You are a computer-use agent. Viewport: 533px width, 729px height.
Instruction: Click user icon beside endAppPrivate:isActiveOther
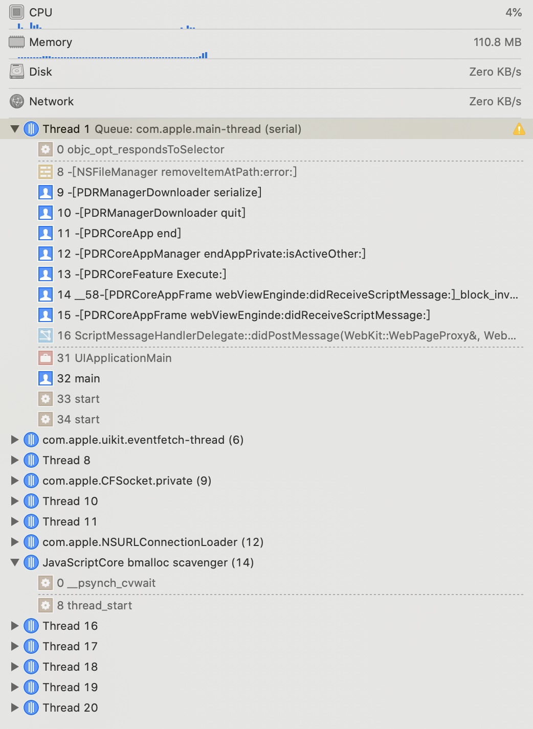pos(46,254)
